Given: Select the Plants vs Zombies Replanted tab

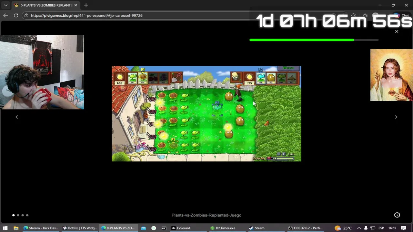Looking at the screenshot, I should [x=45, y=5].
